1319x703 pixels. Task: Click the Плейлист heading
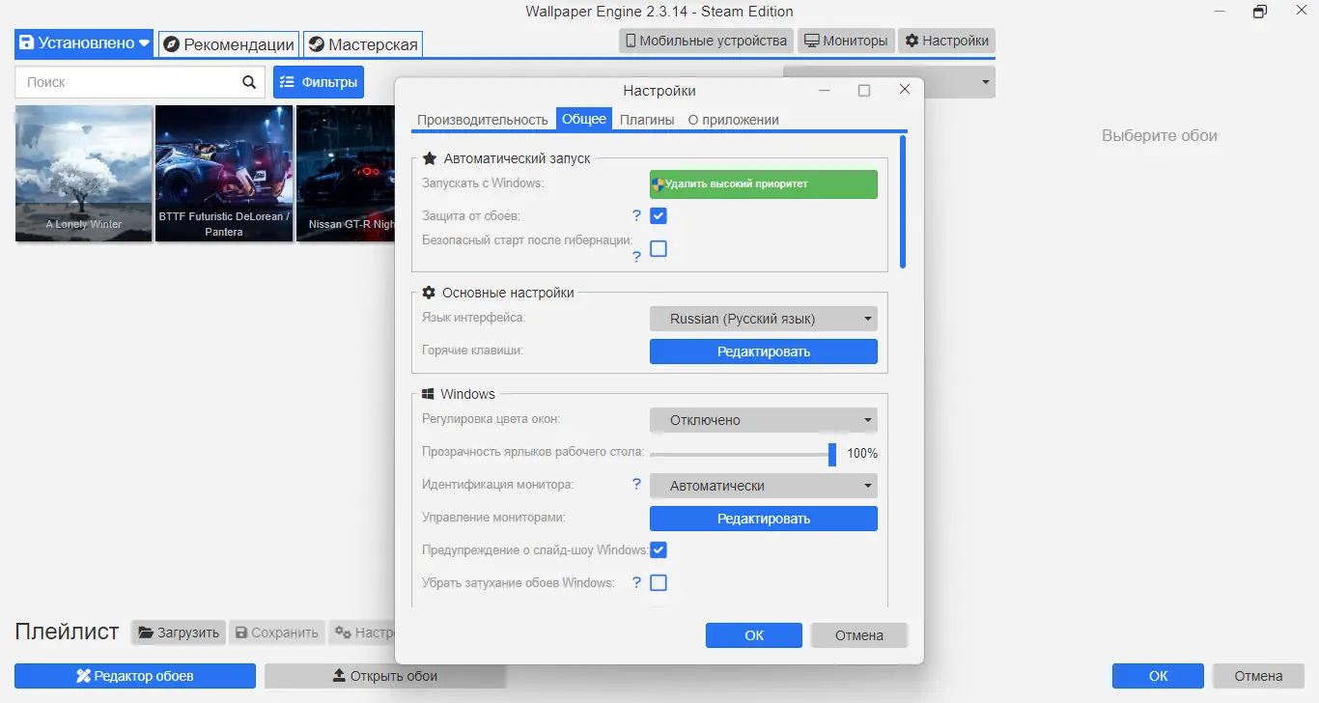tap(67, 632)
